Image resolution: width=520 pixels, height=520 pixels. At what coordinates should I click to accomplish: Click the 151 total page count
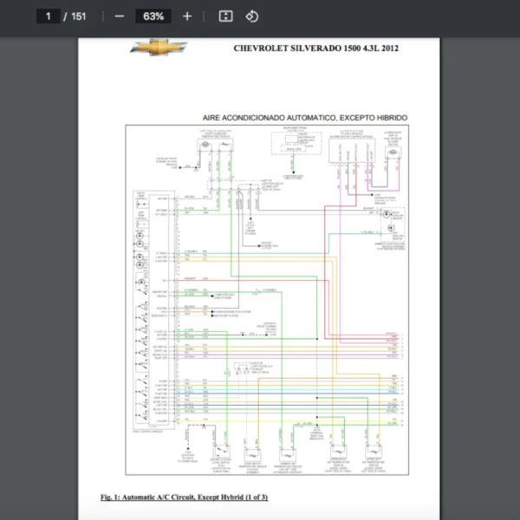78,16
